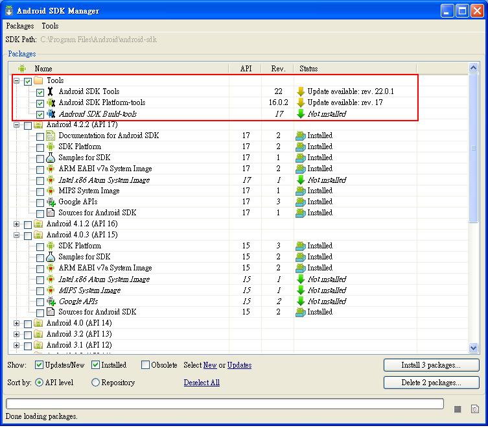Image resolution: width=488 pixels, height=428 pixels.
Task: Click the Rev. column header
Action: tap(277, 69)
